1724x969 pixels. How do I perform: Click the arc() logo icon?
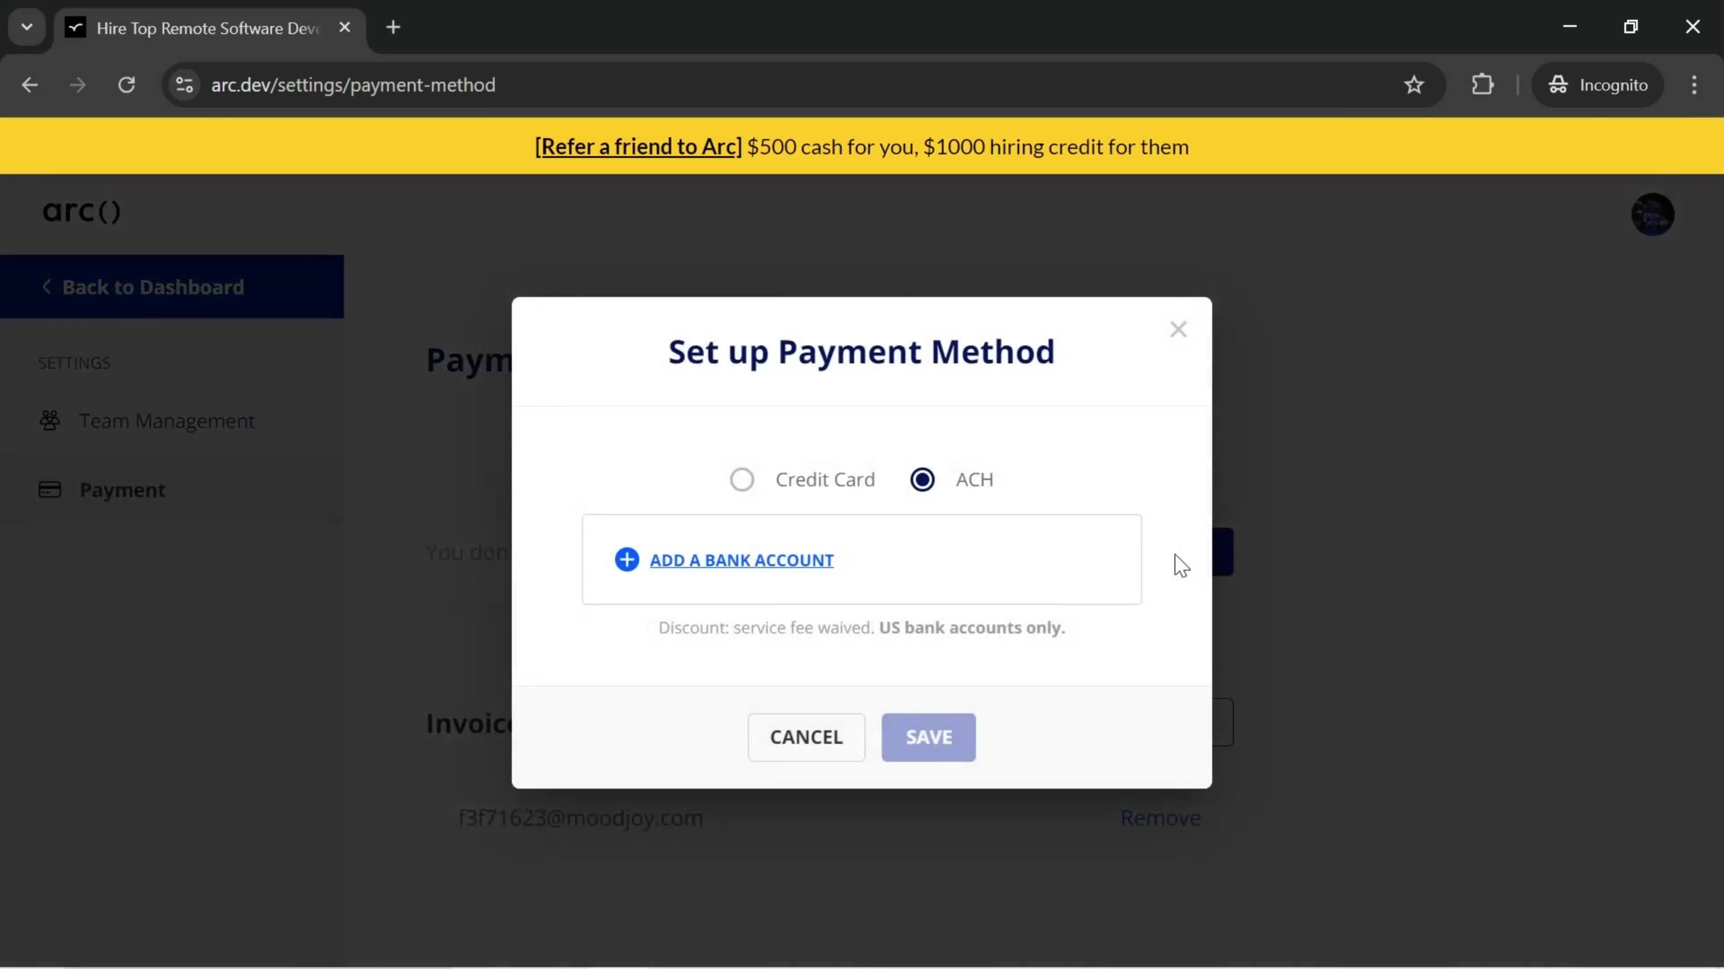79,210
